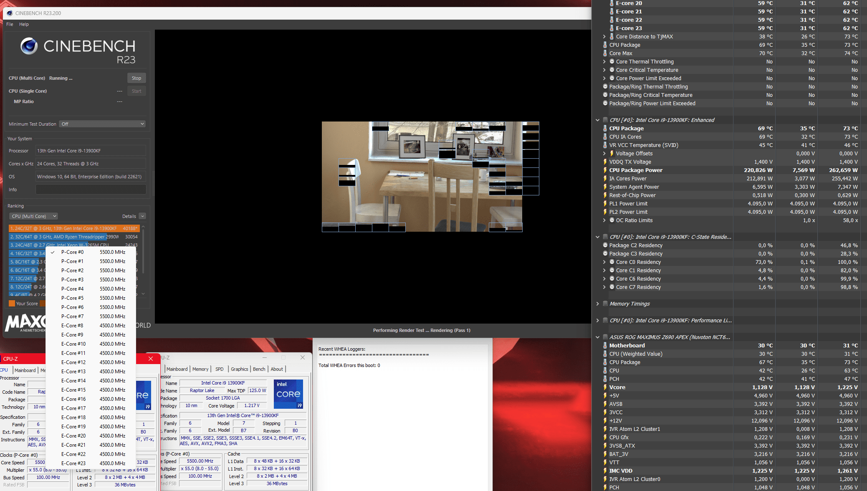
Task: Click the lightning icon next to Vcore
Action: pos(605,387)
